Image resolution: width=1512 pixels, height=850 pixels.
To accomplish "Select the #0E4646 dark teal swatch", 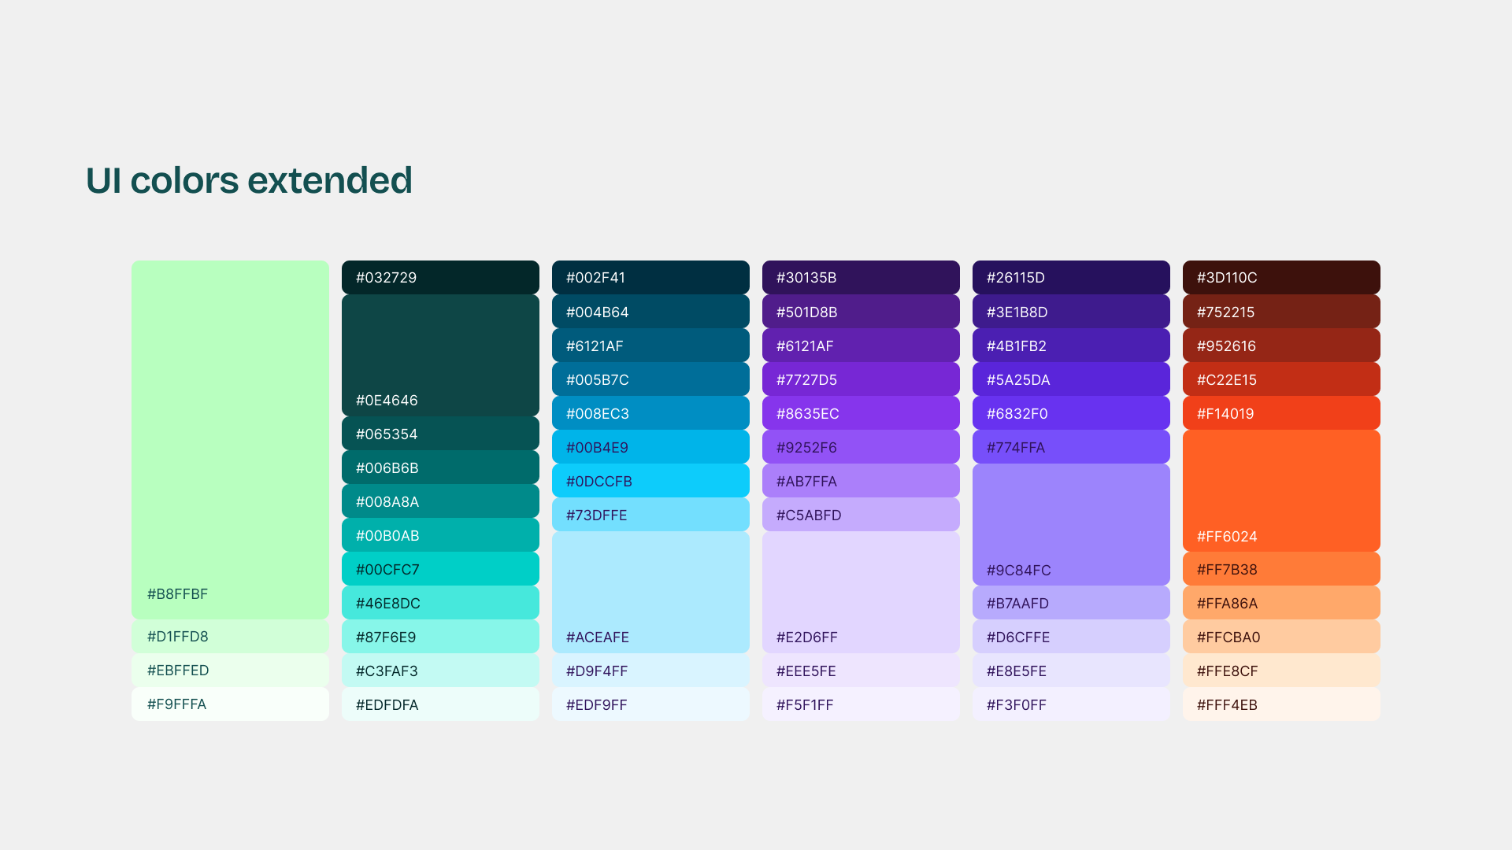I will coord(440,355).
